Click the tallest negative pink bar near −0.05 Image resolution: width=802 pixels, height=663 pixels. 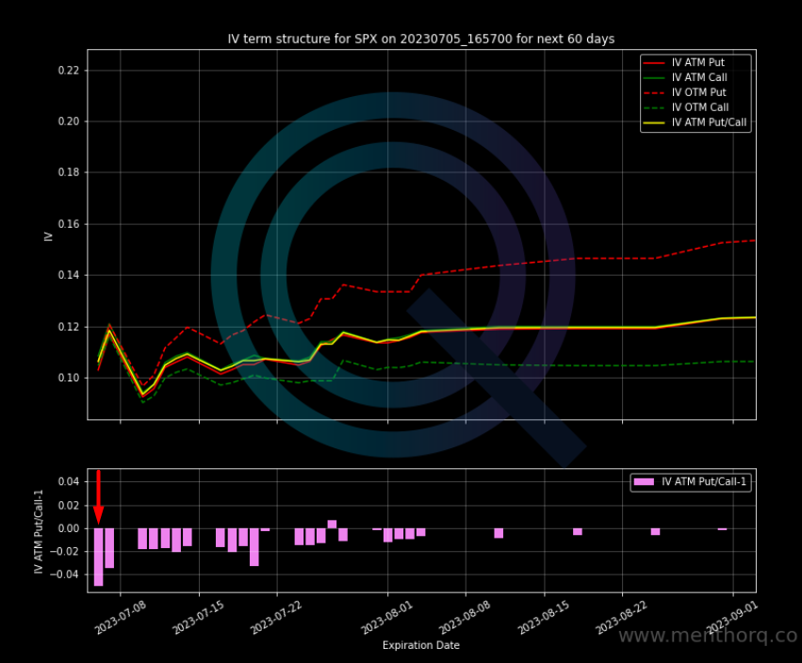(x=99, y=558)
